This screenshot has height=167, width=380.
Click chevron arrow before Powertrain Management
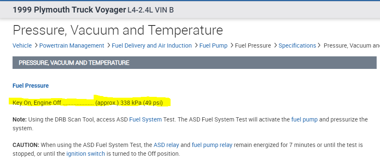pos(36,46)
